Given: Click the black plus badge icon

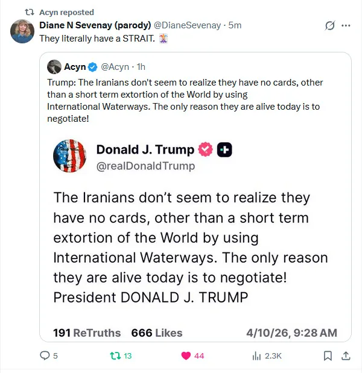Looking at the screenshot, I should [x=224, y=149].
